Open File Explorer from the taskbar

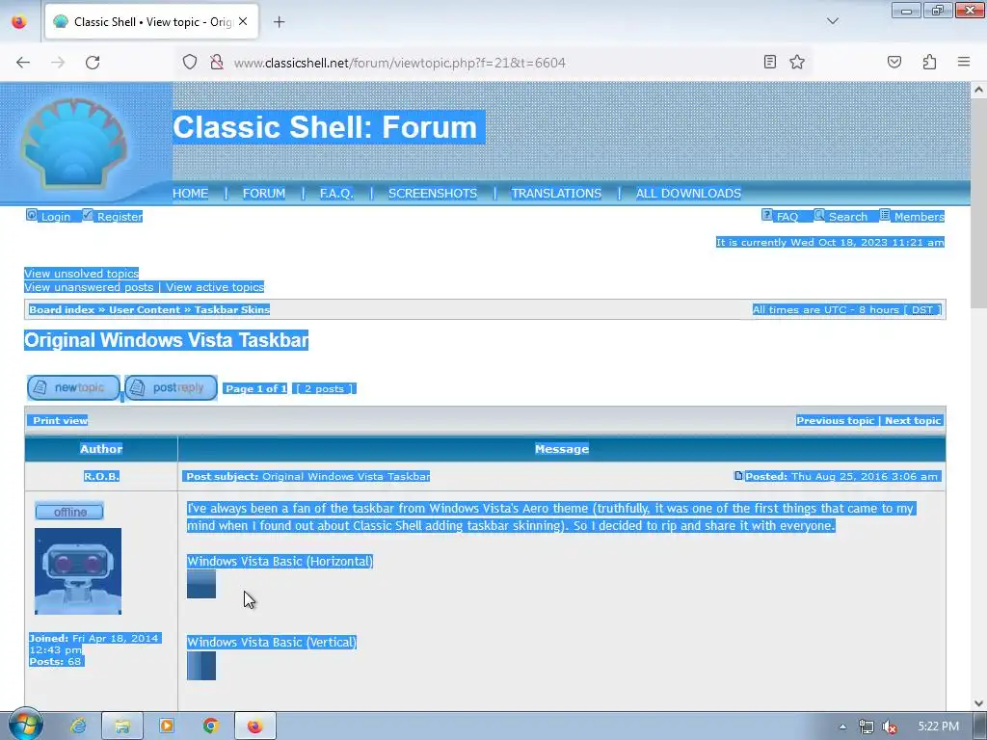[122, 727]
